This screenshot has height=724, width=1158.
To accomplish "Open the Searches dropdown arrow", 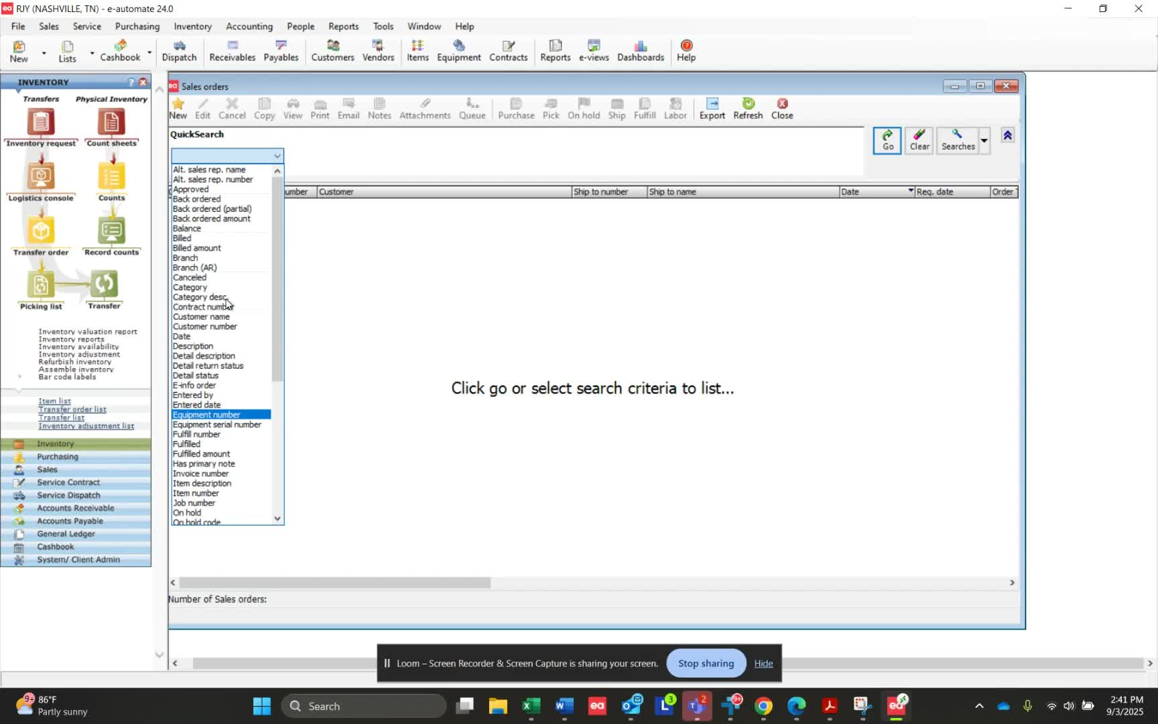I will click(984, 141).
